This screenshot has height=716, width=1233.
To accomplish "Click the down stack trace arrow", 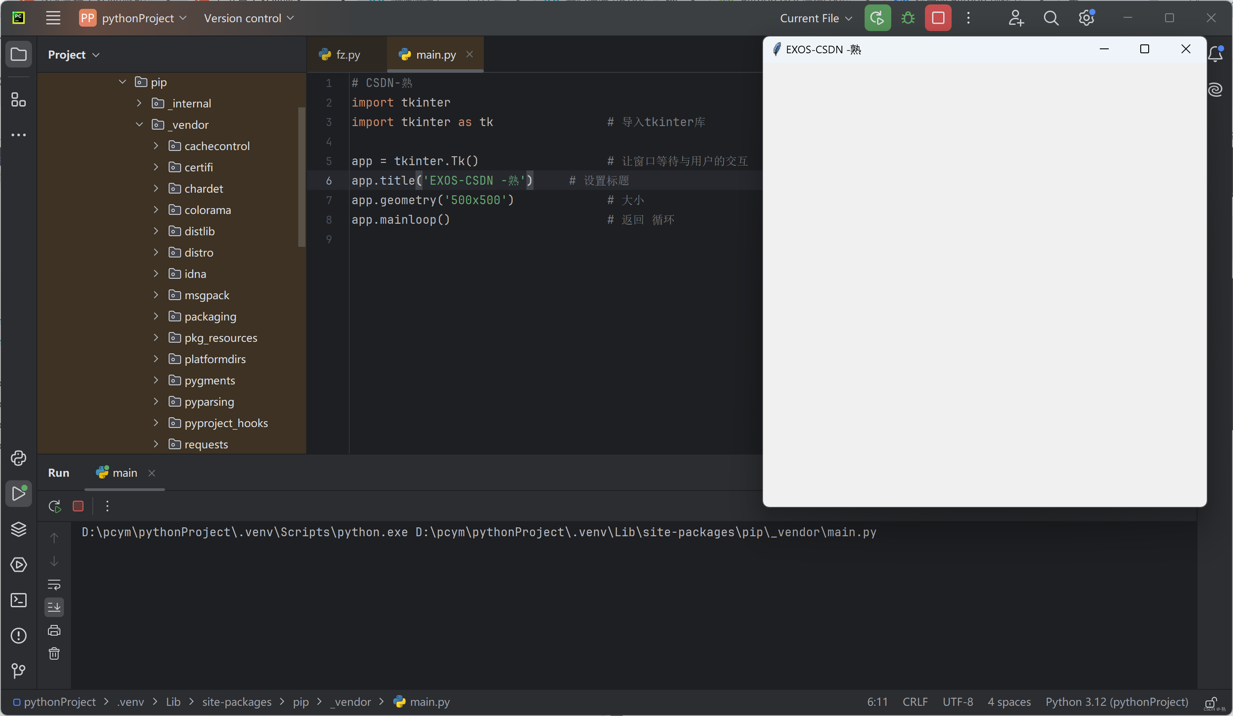I will click(54, 562).
